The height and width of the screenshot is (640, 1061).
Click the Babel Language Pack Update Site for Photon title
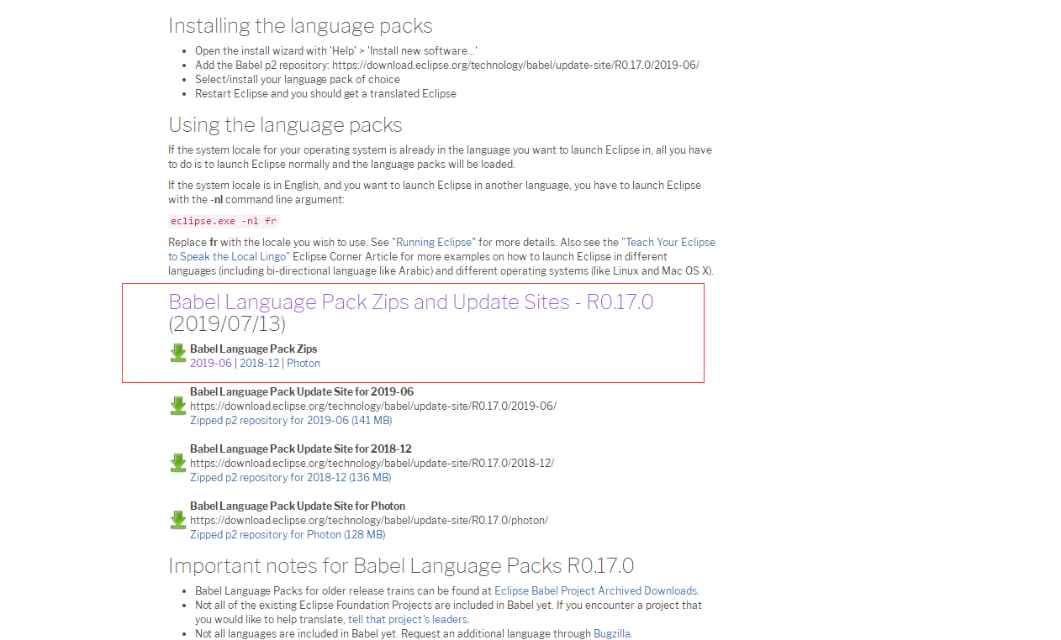(298, 506)
